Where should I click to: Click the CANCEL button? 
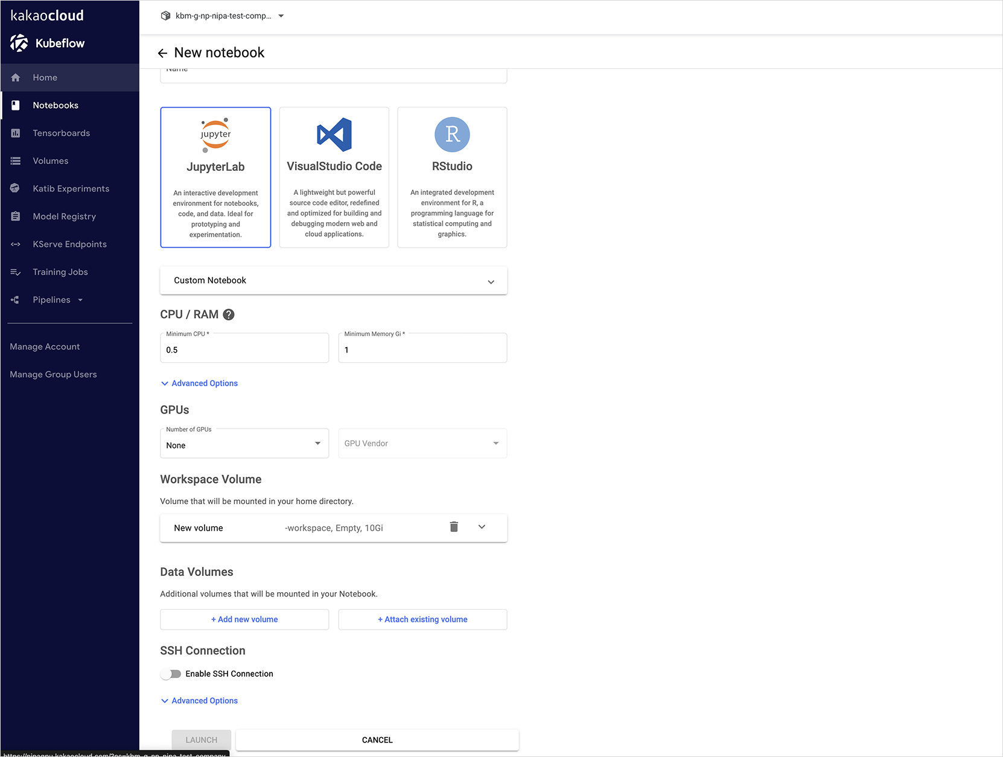377,740
